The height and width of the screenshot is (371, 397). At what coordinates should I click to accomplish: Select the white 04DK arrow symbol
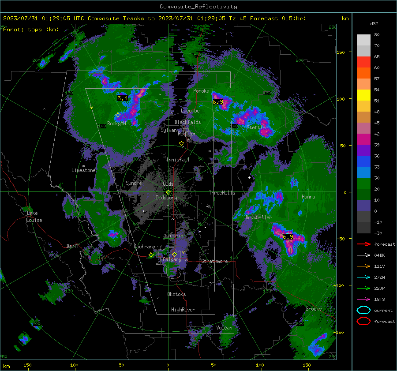pyautogui.click(x=363, y=255)
